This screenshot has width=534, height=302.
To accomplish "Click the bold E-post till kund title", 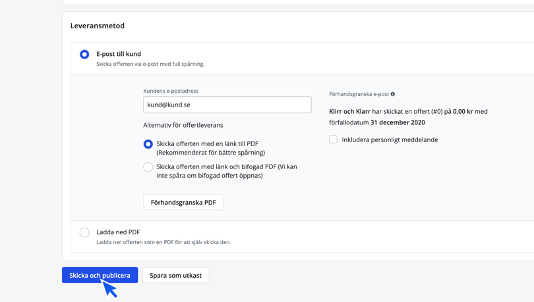I will pos(119,54).
